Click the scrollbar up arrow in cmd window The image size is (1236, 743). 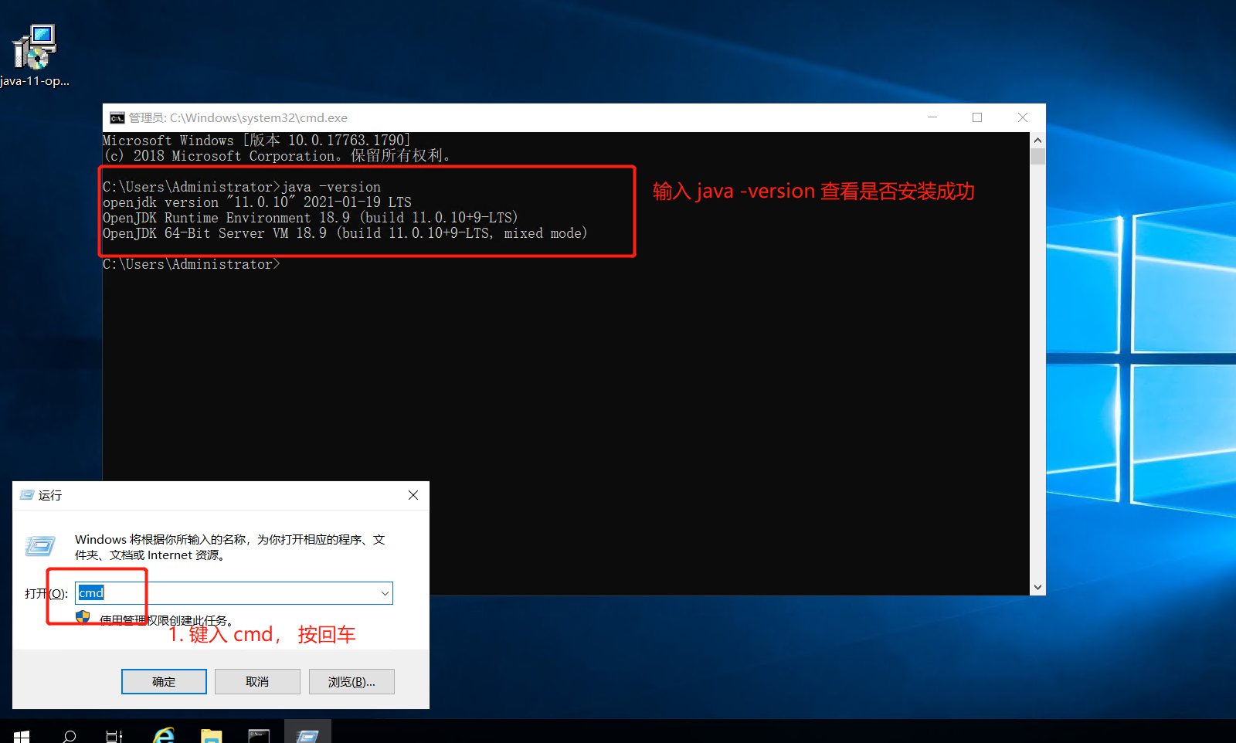(x=1038, y=139)
